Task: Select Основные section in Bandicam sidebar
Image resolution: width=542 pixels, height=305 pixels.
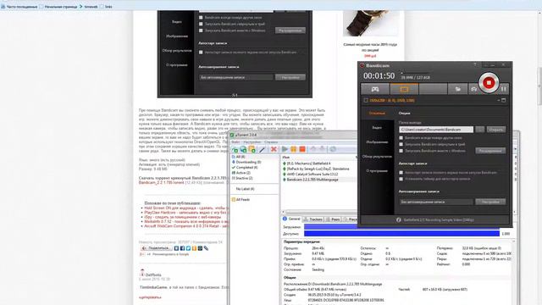Action: pos(377,113)
